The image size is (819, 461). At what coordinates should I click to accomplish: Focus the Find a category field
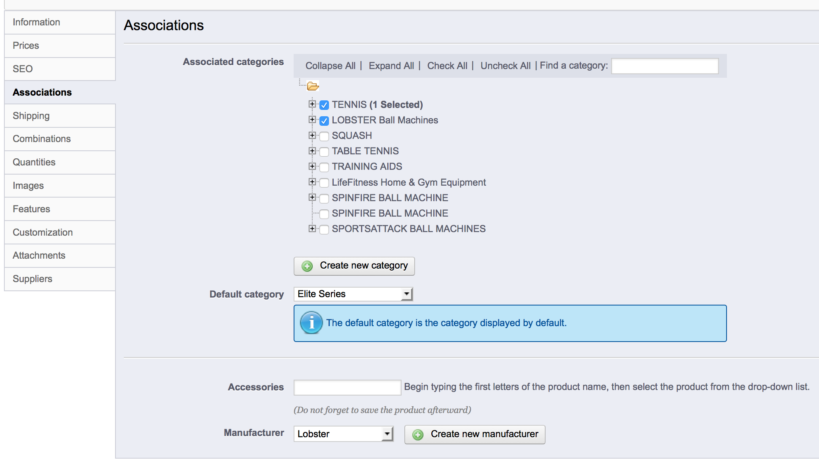[665, 66]
